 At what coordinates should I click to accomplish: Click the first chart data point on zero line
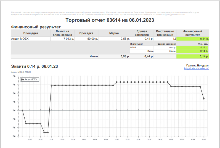point(22,111)
